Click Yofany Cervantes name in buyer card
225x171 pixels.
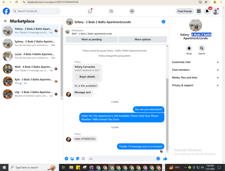pos(85,67)
